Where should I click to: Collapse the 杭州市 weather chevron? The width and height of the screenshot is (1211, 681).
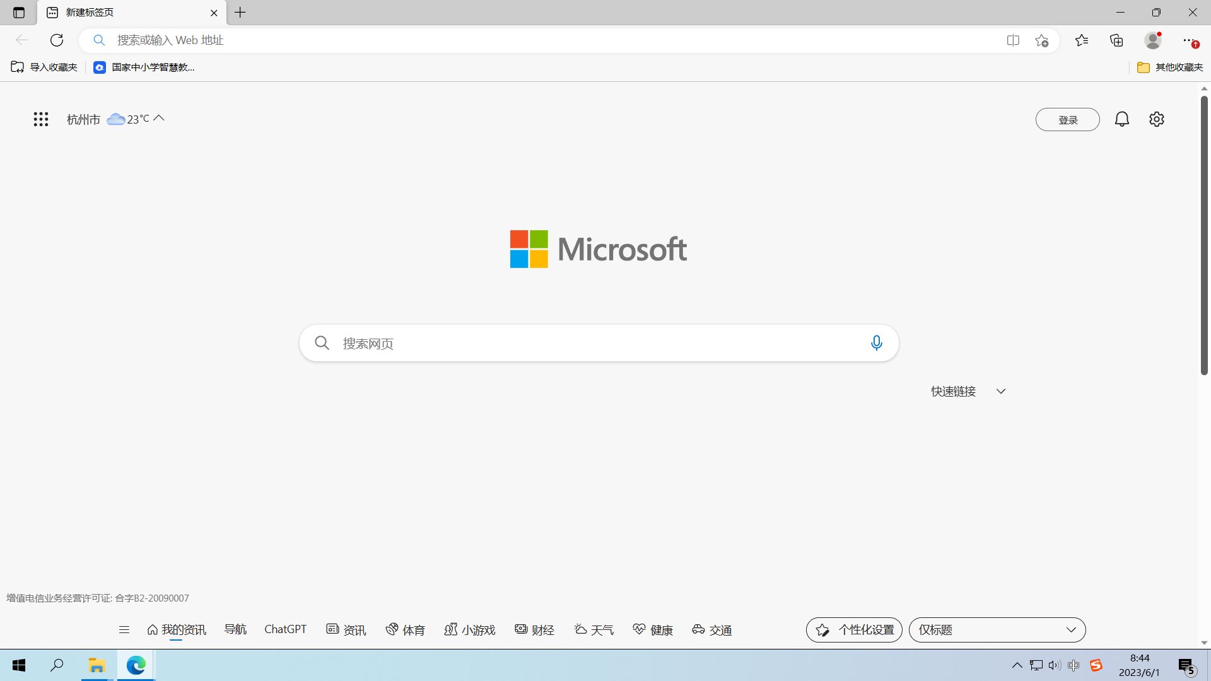tap(159, 118)
